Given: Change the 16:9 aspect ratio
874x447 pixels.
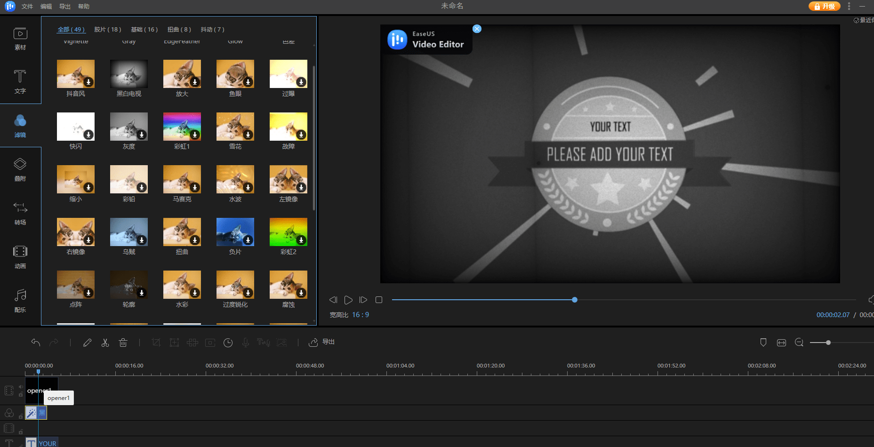Looking at the screenshot, I should click(361, 315).
